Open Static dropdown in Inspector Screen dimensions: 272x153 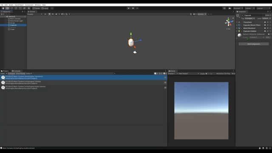coord(268,15)
